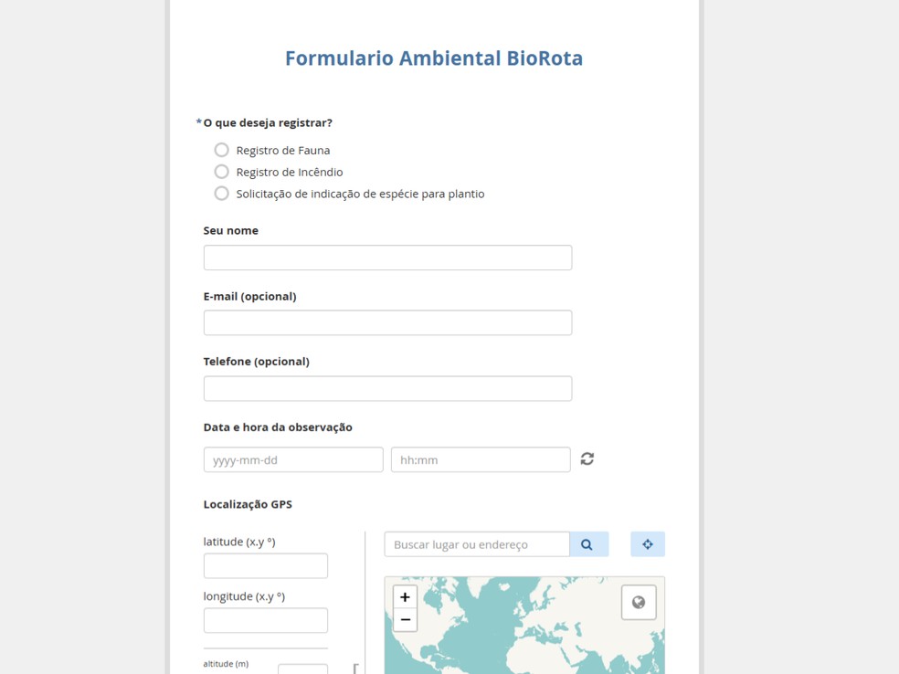Reset date and time with refresh icon
899x674 pixels.
(x=587, y=459)
